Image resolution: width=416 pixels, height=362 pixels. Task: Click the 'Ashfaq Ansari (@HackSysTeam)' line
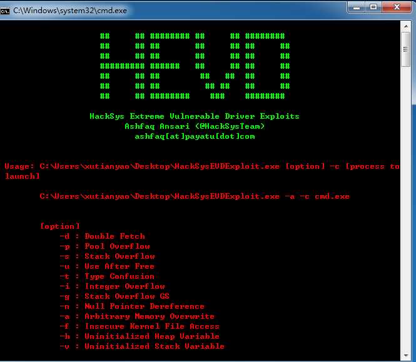(x=195, y=126)
